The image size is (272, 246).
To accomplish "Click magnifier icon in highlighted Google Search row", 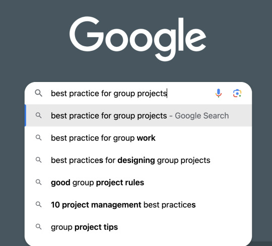I will pyautogui.click(x=38, y=116).
